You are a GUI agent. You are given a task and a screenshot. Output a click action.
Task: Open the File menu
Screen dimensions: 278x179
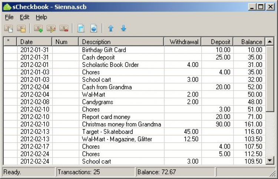[9, 17]
